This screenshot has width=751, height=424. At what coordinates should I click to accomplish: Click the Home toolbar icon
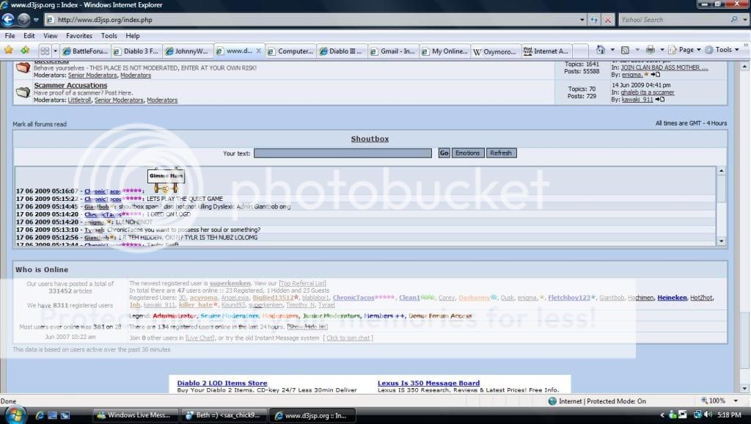tap(601, 50)
